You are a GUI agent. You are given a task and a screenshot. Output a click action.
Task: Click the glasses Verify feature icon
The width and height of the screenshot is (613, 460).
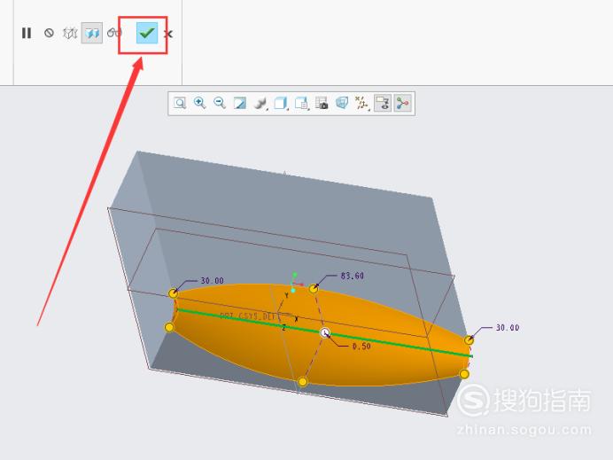pyautogui.click(x=113, y=33)
